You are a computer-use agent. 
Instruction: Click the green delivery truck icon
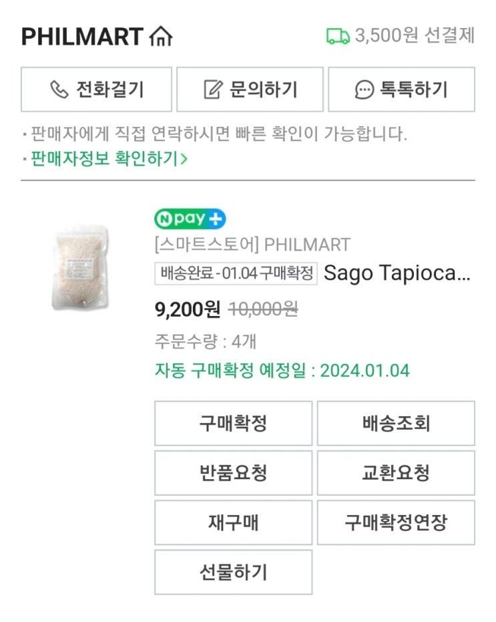pyautogui.click(x=338, y=36)
